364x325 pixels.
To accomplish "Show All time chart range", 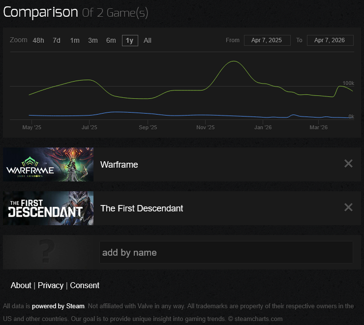I will click(148, 41).
